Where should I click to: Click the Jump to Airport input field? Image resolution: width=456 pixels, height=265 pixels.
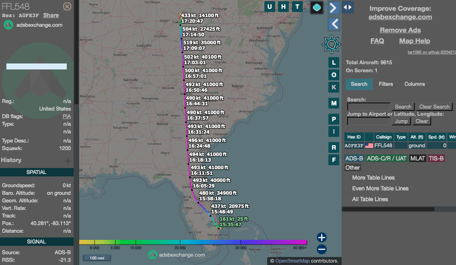[368, 121]
